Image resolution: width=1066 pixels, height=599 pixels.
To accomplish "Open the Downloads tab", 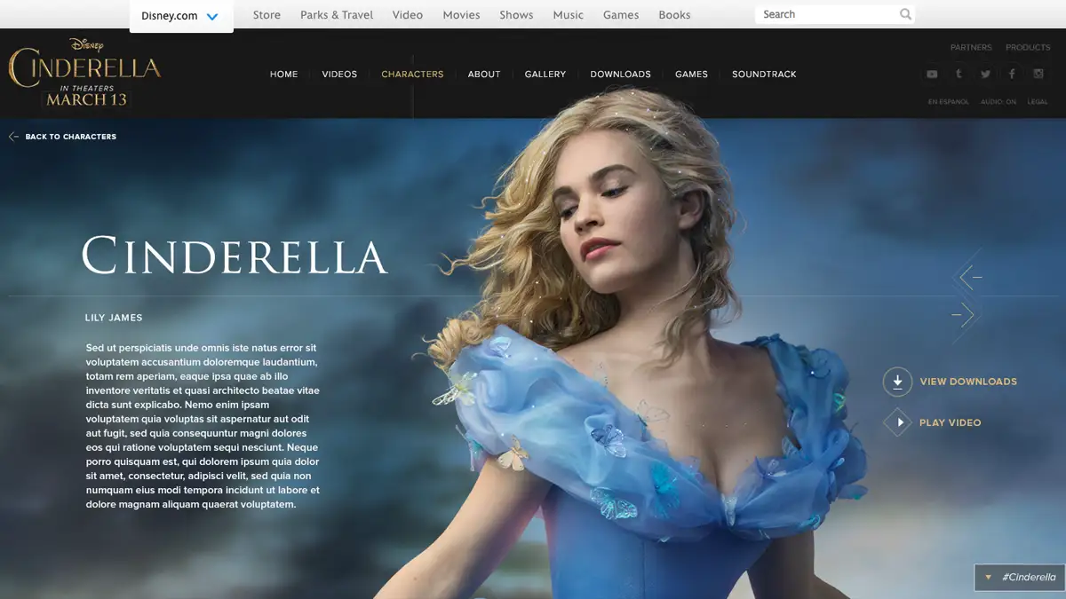I will click(621, 75).
